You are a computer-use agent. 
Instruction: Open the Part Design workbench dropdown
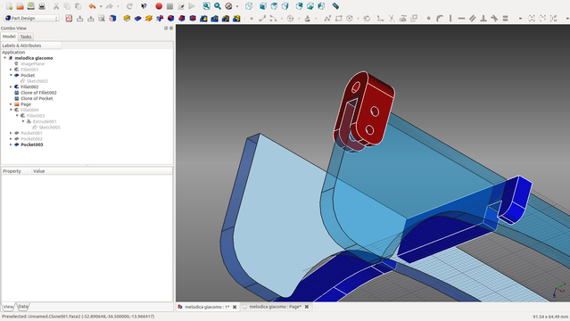pyautogui.click(x=31, y=18)
